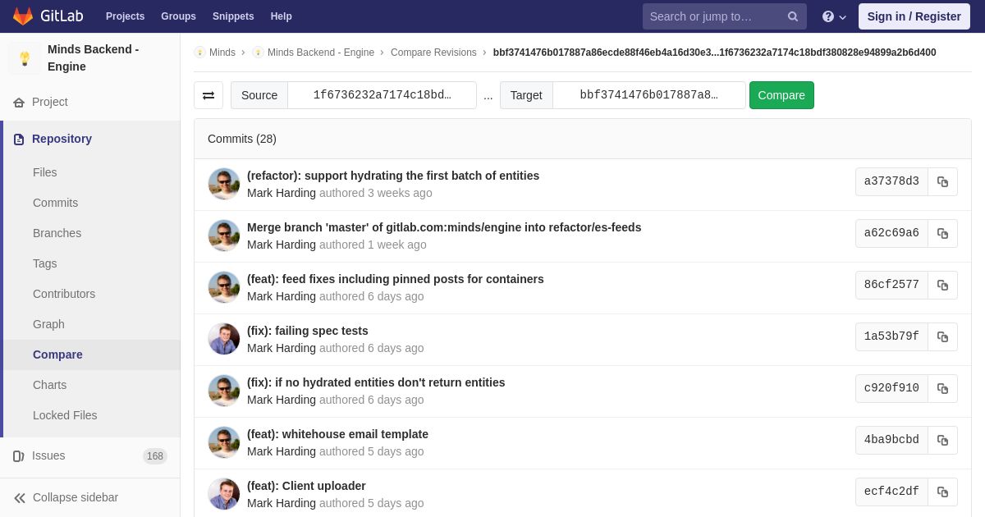Open the Minds Backend Engine project avatar
The height and width of the screenshot is (517, 985).
[x=25, y=58]
